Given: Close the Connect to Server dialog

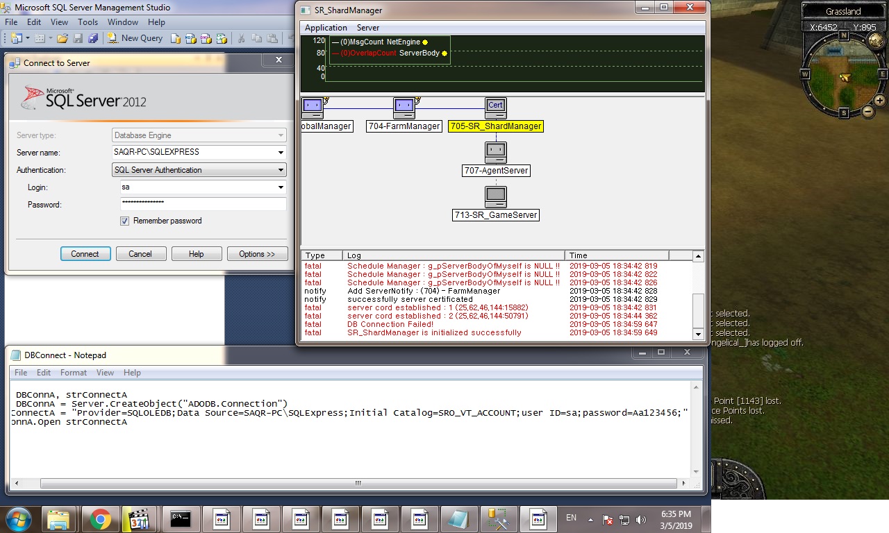Looking at the screenshot, I should point(279,60).
